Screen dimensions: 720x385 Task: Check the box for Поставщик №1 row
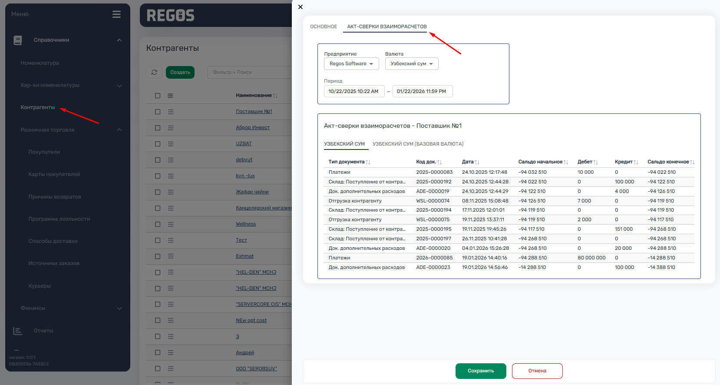[158, 112]
